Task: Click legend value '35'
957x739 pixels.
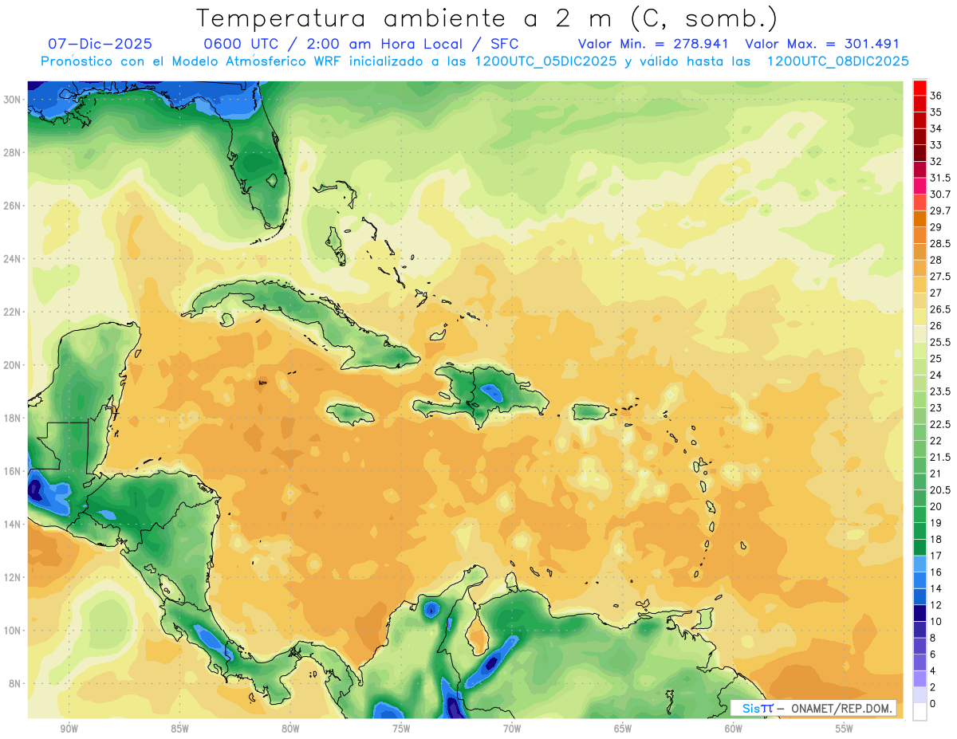Action: point(936,112)
